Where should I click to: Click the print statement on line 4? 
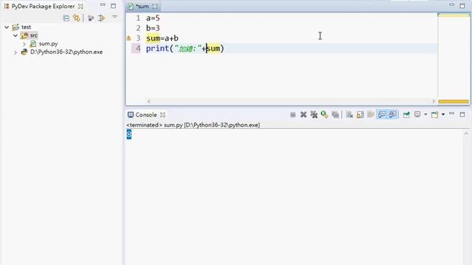[x=185, y=49]
